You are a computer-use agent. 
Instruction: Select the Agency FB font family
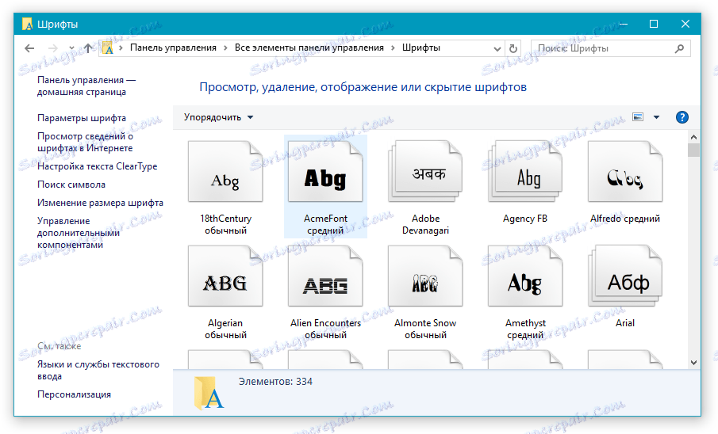pyautogui.click(x=525, y=181)
